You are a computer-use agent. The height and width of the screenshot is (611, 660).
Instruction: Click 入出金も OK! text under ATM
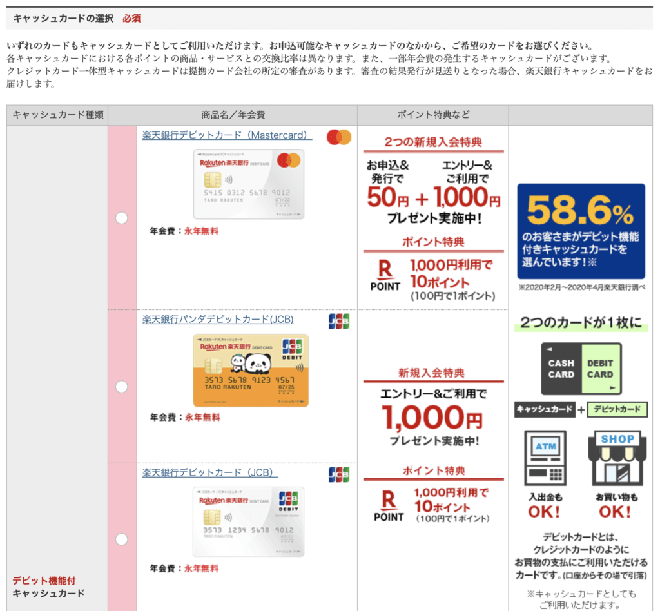pos(545,506)
